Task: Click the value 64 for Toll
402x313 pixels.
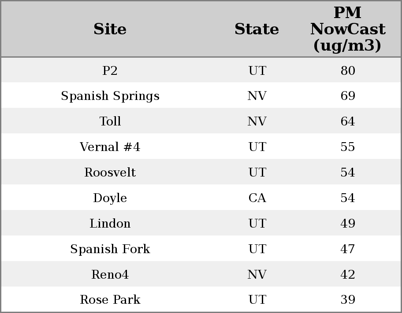Action: (348, 122)
